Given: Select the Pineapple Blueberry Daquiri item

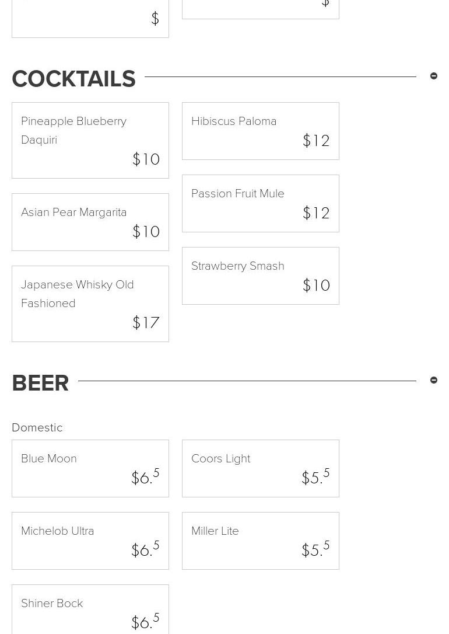Looking at the screenshot, I should tap(90, 140).
